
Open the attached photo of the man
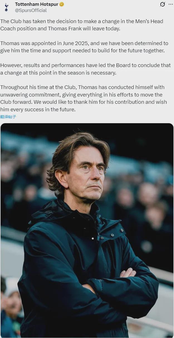(x=87, y=230)
